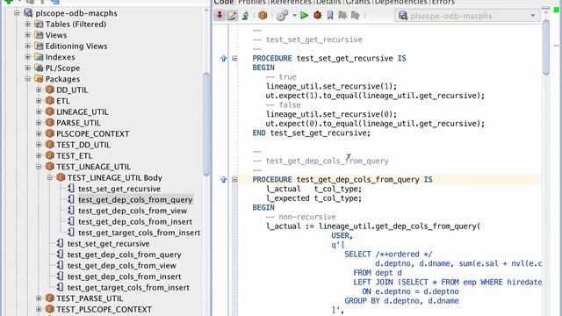The height and width of the screenshot is (316, 562).
Task: Expand the ETL package node
Action: coord(39,101)
